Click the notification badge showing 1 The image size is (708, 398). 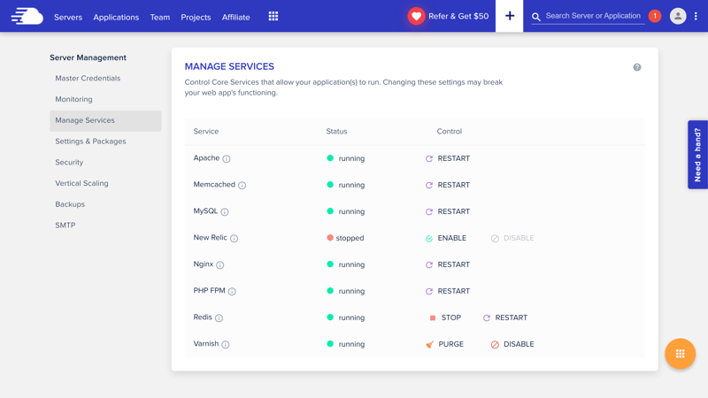655,16
